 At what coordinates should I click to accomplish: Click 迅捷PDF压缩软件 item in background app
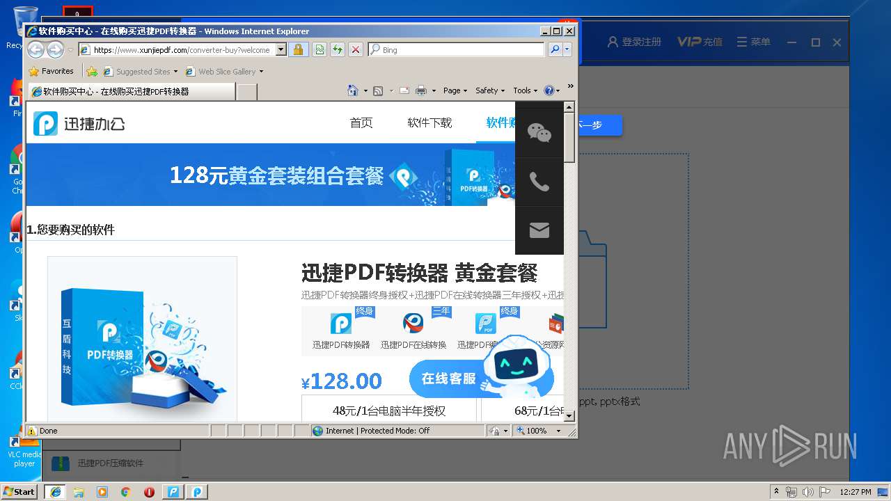coord(110,463)
